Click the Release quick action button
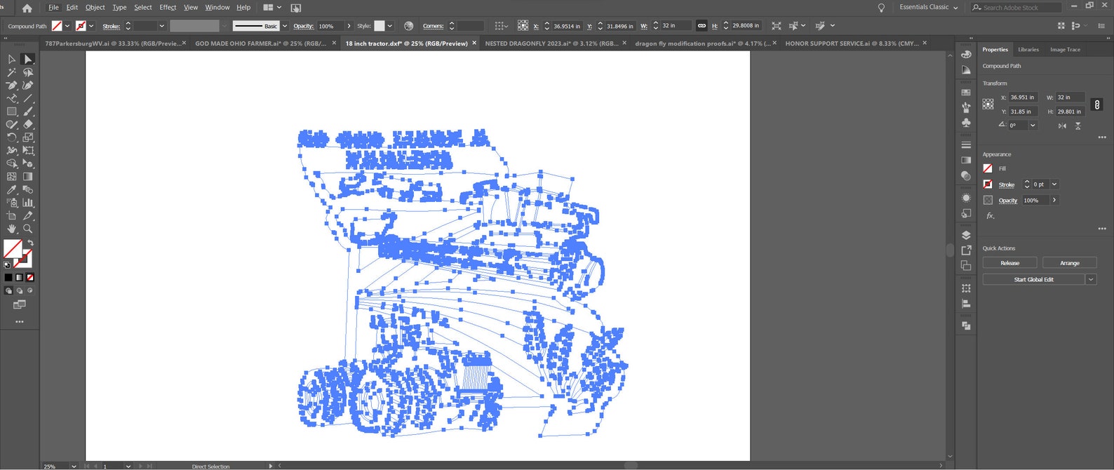 tap(1009, 263)
